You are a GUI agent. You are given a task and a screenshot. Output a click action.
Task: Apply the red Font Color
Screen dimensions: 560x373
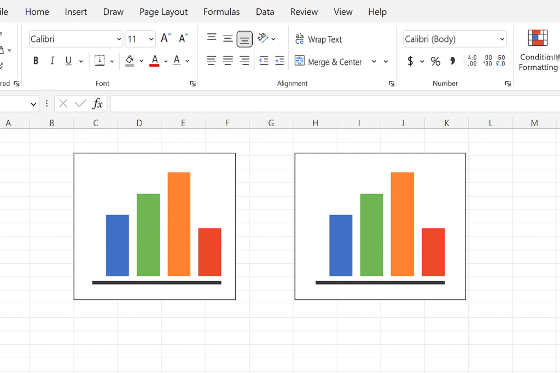[x=154, y=61]
